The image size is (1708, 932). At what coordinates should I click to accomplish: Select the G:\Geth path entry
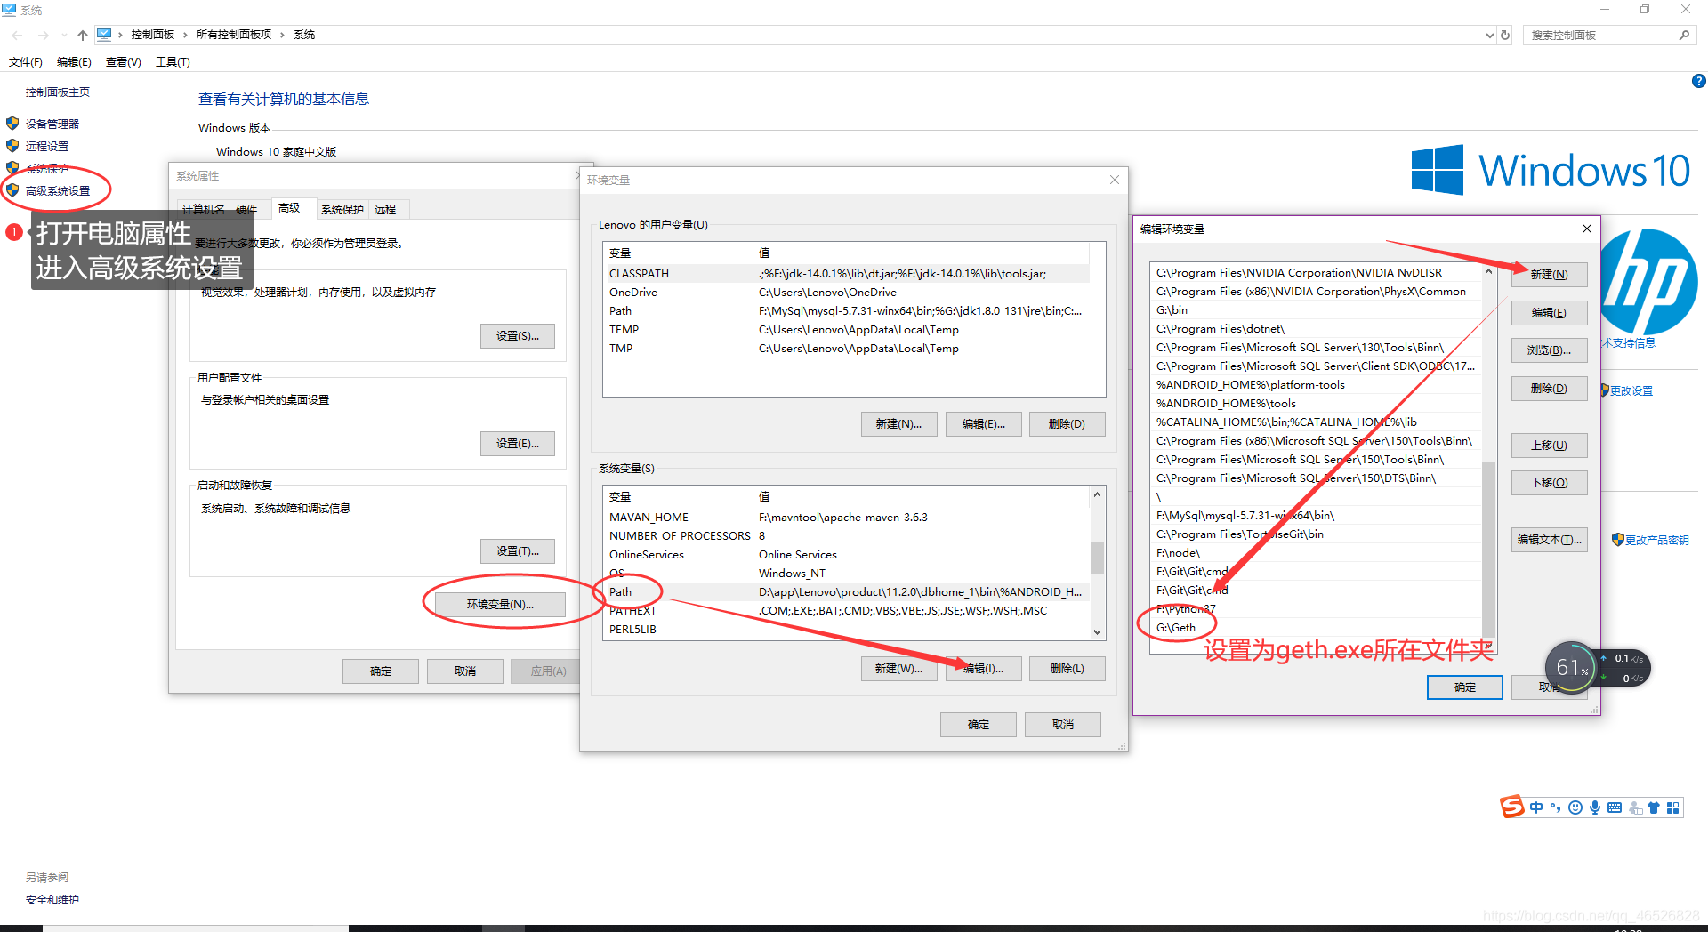tap(1315, 628)
